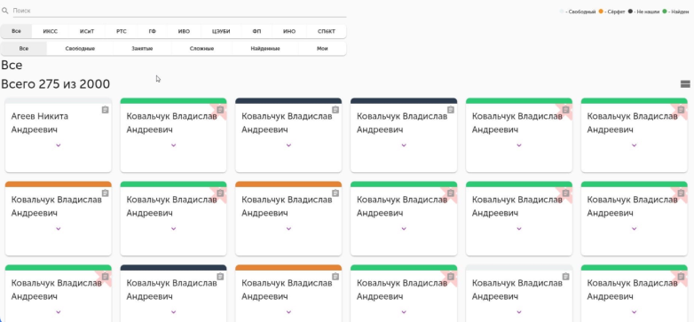Select the РТС faculty tab
694x322 pixels.
[x=122, y=31]
